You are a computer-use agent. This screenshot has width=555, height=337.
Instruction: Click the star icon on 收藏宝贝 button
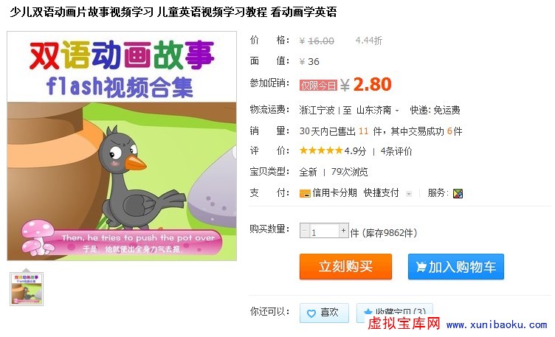(368, 312)
